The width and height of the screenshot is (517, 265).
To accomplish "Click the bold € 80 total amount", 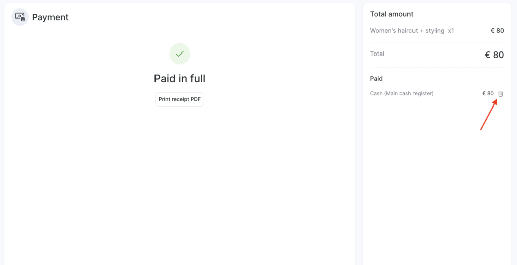I will click(494, 55).
